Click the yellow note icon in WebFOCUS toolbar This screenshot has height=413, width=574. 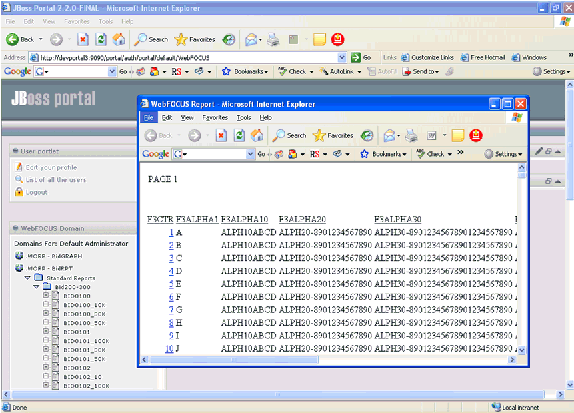click(x=457, y=135)
